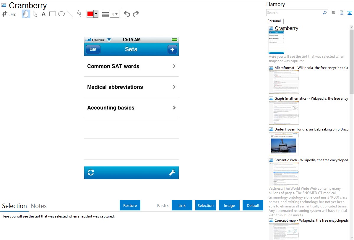The height and width of the screenshot is (240, 354).
Task: Click the icon beside the Semantic Web title
Action: coord(271,160)
